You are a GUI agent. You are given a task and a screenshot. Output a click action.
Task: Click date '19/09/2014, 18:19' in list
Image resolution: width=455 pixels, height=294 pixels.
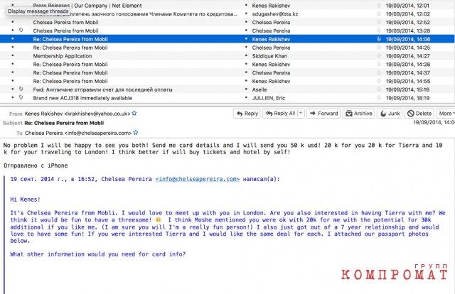407,98
